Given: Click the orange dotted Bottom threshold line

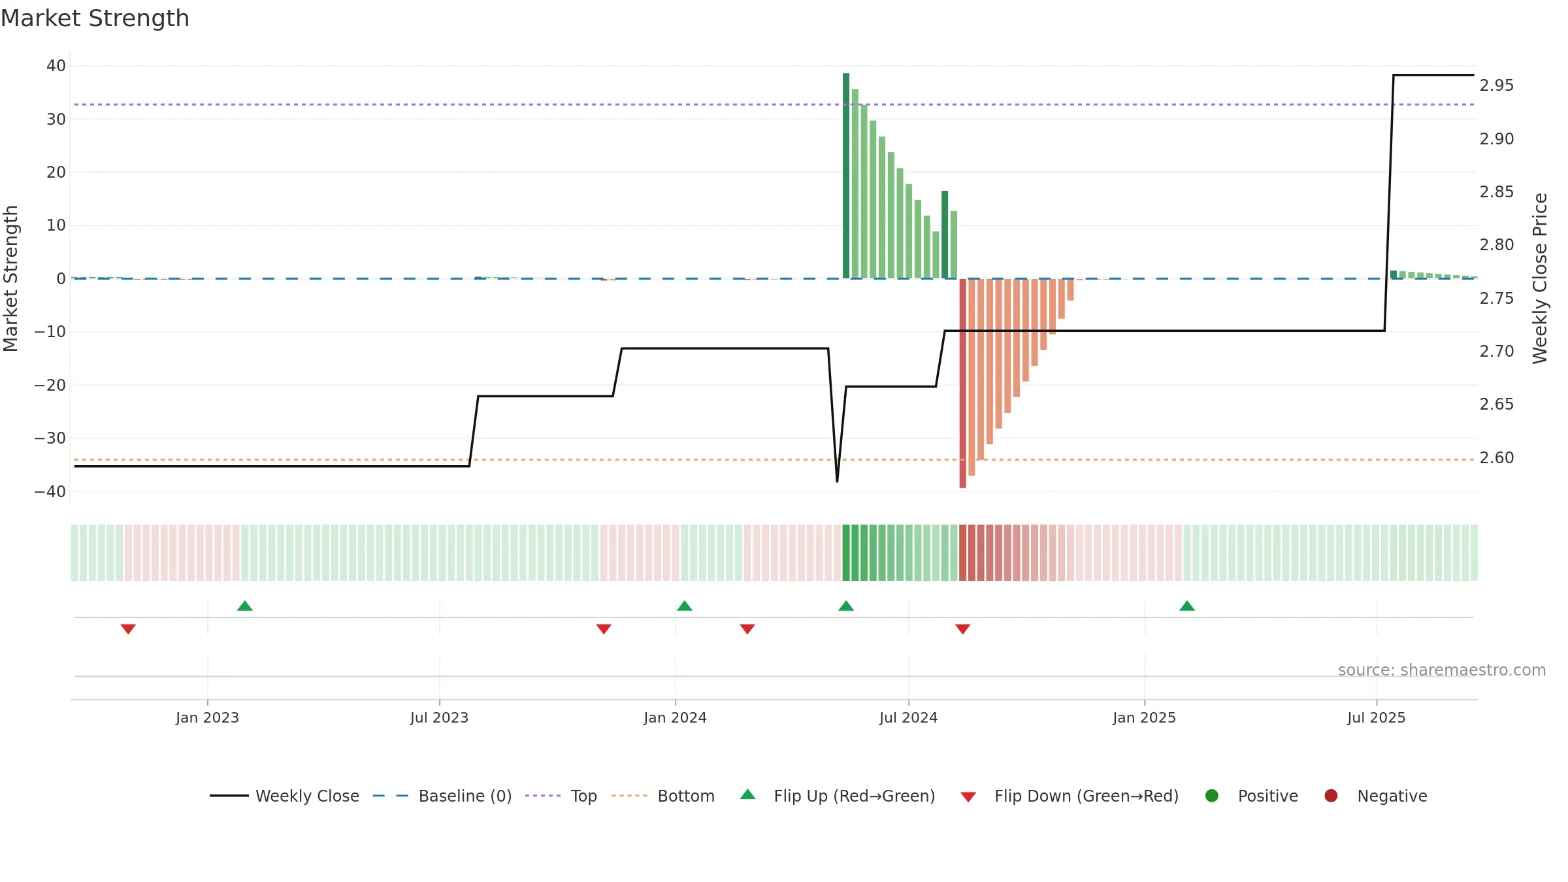Looking at the screenshot, I should click(774, 459).
